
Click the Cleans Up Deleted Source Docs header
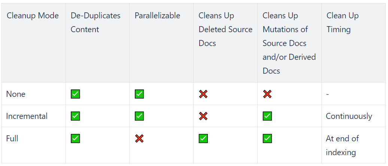(x=225, y=30)
